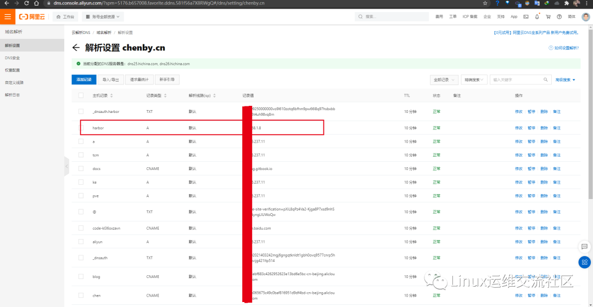Image resolution: width=593 pixels, height=307 pixels.
Task: Open 解析日志 in the sidebar
Action: click(x=13, y=95)
